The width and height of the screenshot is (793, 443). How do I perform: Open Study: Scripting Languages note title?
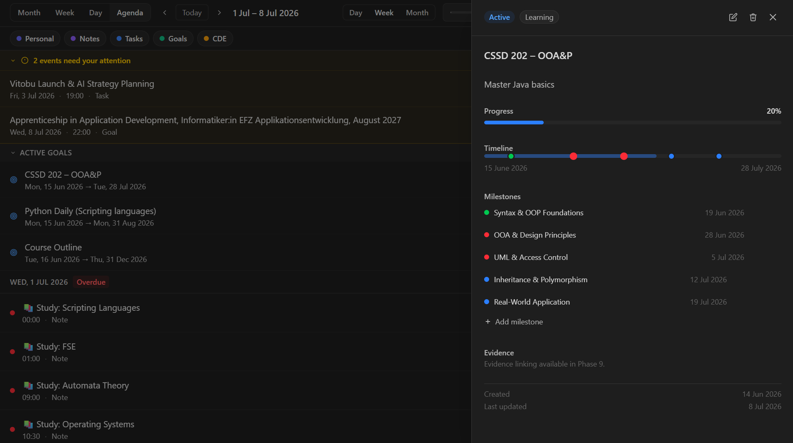88,308
